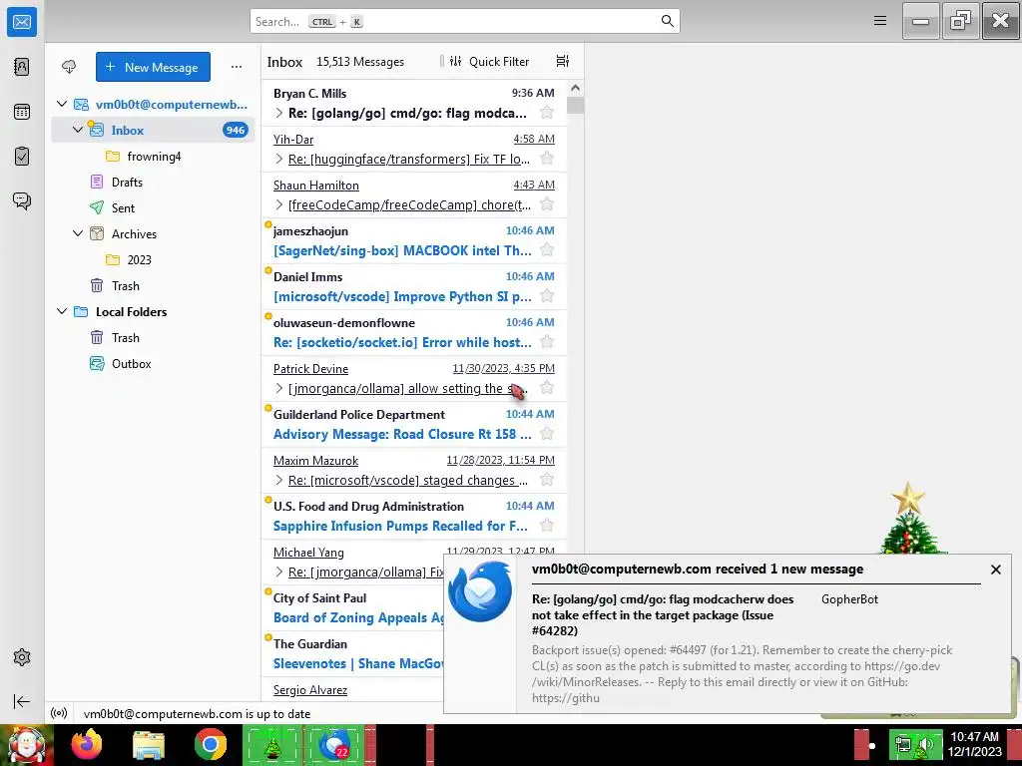Star the Maxim Mazurok message
This screenshot has height=766, width=1022.
point(547,480)
